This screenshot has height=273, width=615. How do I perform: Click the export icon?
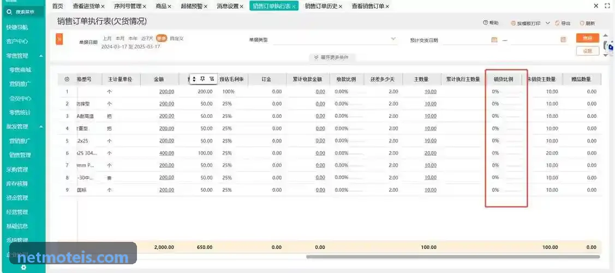click(557, 23)
